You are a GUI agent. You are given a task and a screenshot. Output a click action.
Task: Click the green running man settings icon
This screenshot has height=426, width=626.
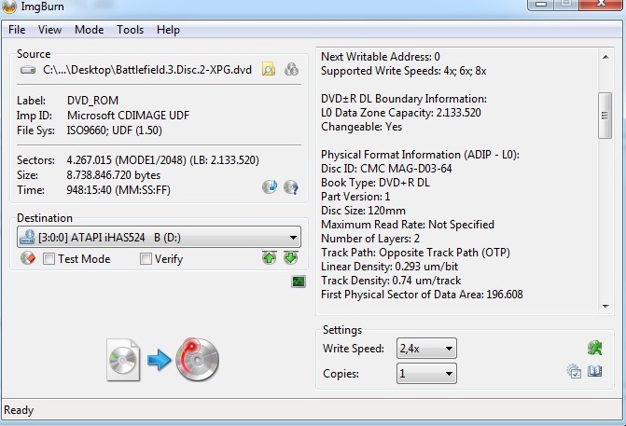coord(595,348)
